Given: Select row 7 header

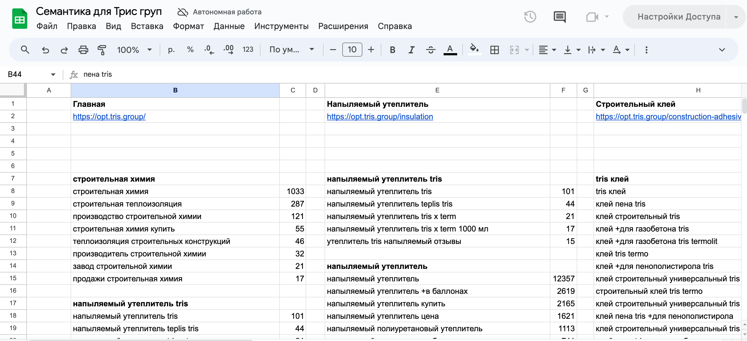Looking at the screenshot, I should coord(13,179).
